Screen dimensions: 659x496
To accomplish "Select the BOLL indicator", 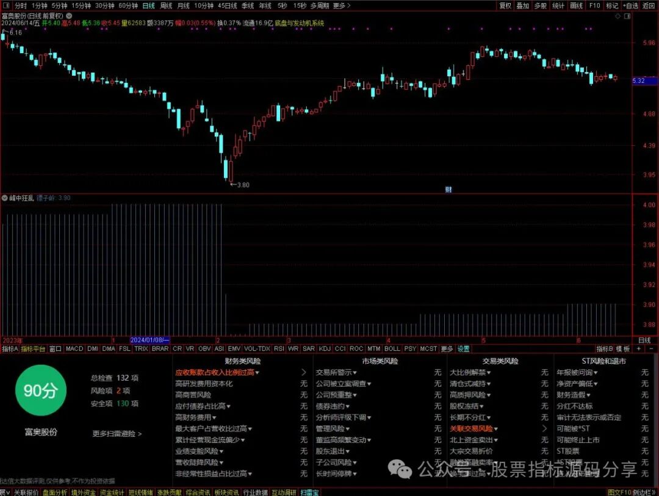I will pyautogui.click(x=392, y=348).
